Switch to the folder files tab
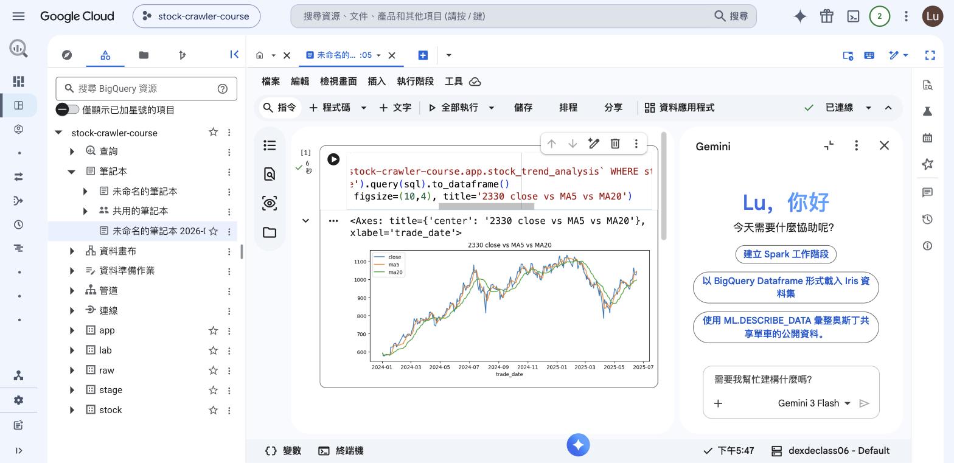Screen dimensions: 954x463 (x=144, y=55)
